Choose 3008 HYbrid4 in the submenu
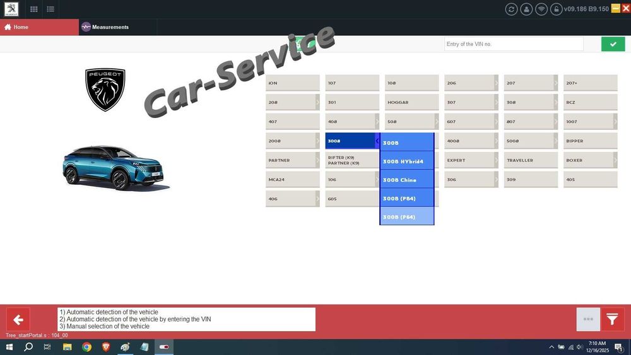Viewport: 631px width, 355px height. click(x=407, y=161)
